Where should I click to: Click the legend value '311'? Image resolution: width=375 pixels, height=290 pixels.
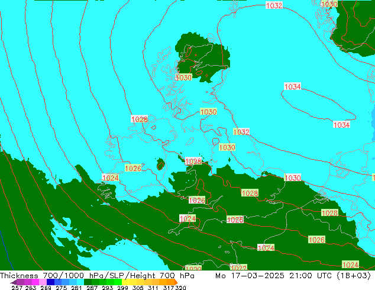click(153, 288)
